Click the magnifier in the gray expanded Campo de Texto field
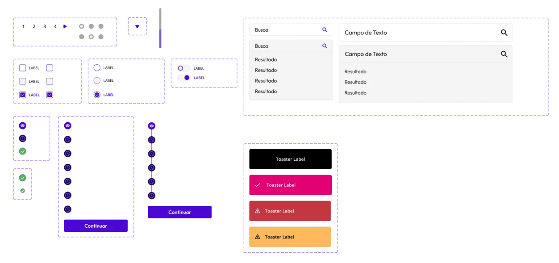Viewport: 559px width, 263px height. (x=504, y=54)
